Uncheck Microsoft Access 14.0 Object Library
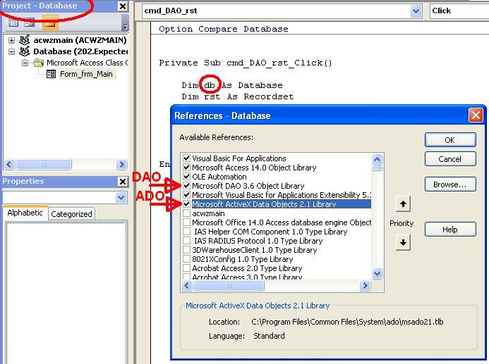This screenshot has width=489, height=364. 186,168
